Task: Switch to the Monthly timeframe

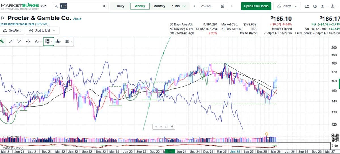Action: 159,6
